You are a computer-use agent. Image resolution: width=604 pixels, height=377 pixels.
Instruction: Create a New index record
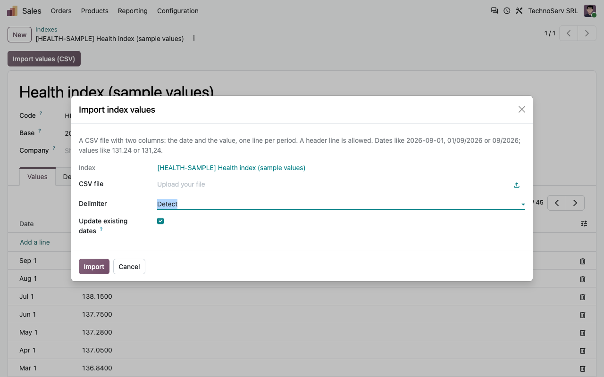[x=20, y=35]
